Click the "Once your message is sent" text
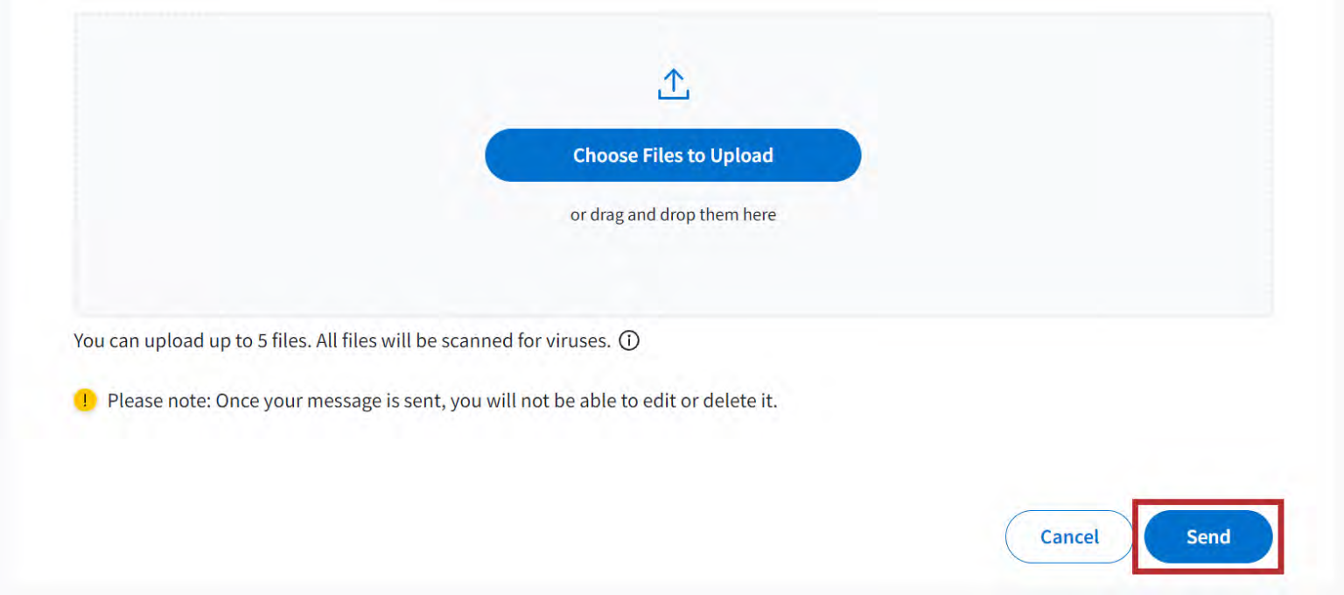The image size is (1344, 595). pos(328,402)
